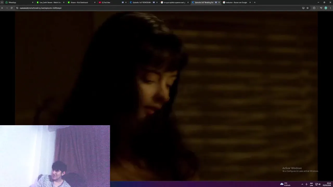Switch to traductor - Buscar con Google tab
Viewport: 333px width, 187px height.
[x=237, y=2]
